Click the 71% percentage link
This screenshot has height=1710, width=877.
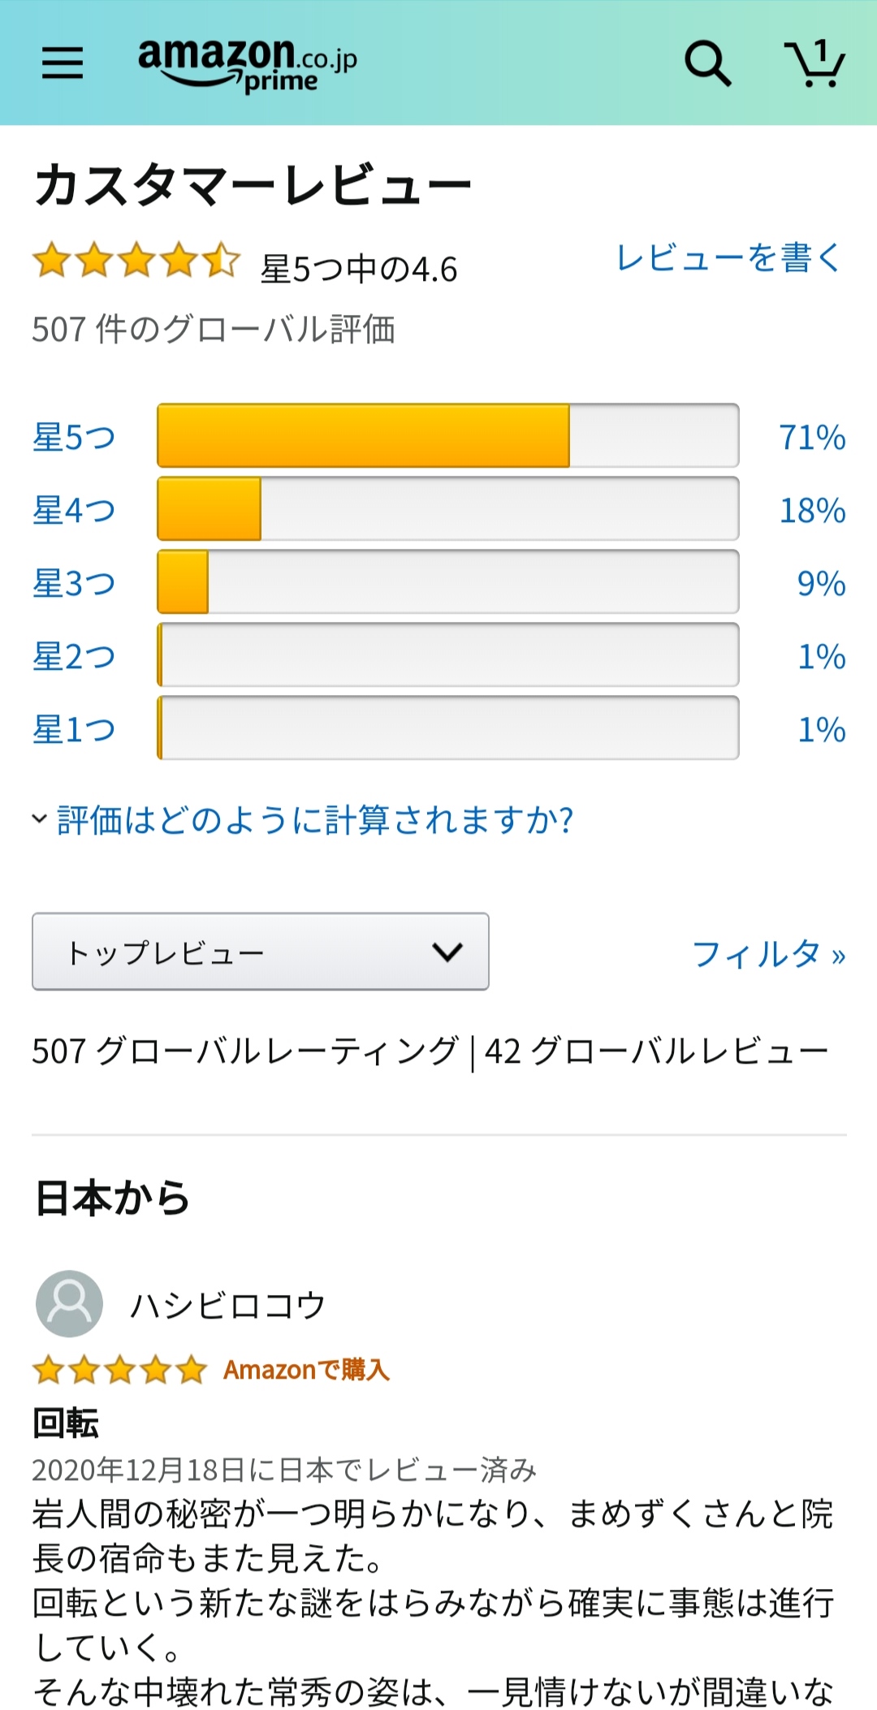[812, 437]
